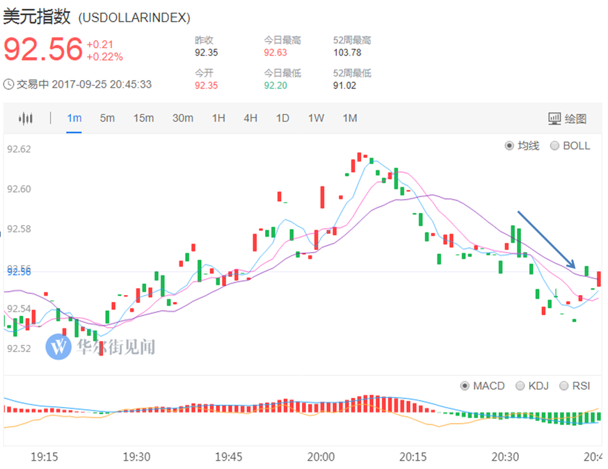
Task: Switch indicator to KDJ
Action: pos(520,385)
